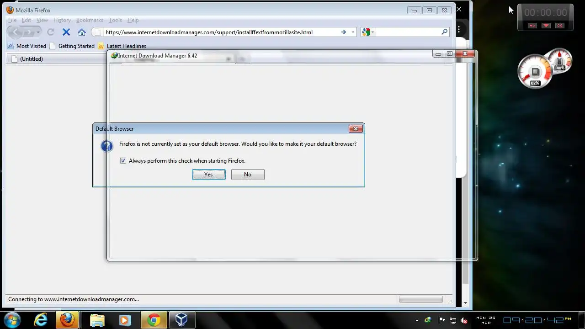This screenshot has width=585, height=329.
Task: Click the memory meter gadget dial
Action: pos(559,61)
